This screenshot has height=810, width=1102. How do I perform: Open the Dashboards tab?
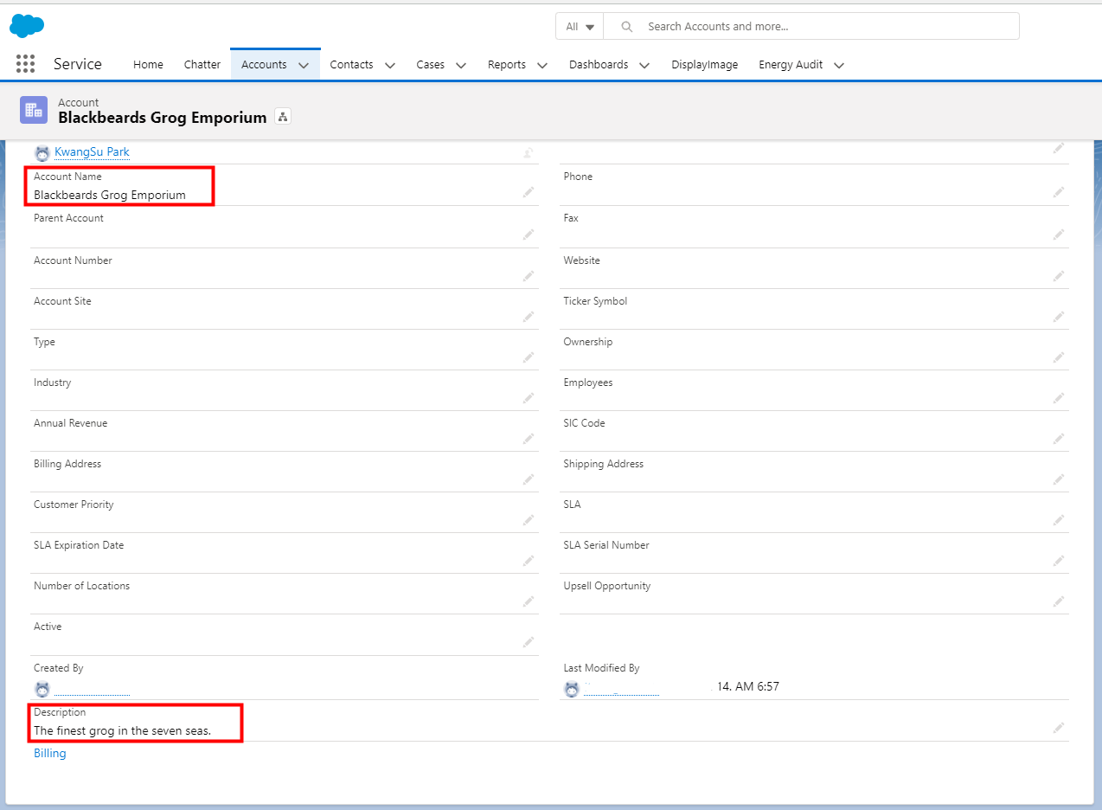click(x=599, y=65)
